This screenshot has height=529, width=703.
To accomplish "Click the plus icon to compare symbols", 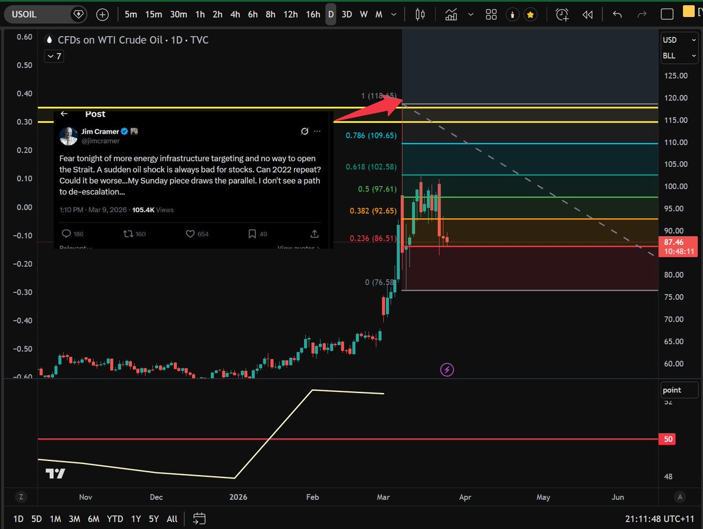I will click(103, 15).
